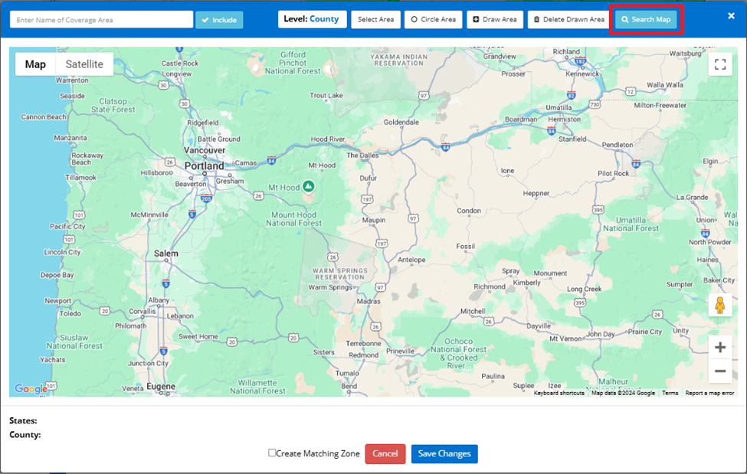
Task: Click the Umatilla National Forest label
Action: click(x=631, y=224)
